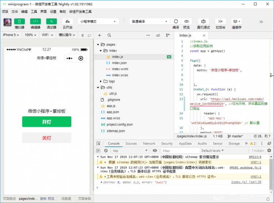Open the clear cache layers icon

pyautogui.click(x=236, y=21)
